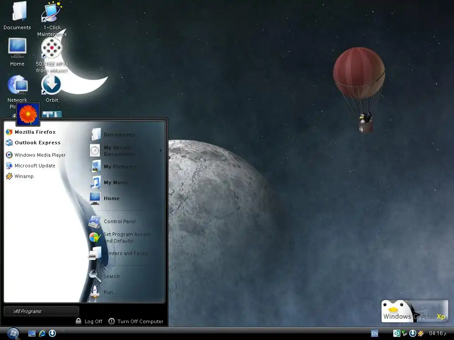454x340 pixels.
Task: Click the Winamp lightning bolt tray icon
Action: click(421, 333)
